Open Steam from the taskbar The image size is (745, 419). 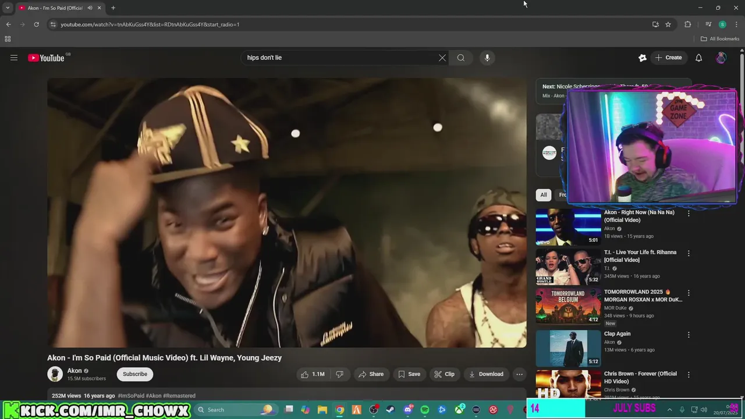[391, 410]
